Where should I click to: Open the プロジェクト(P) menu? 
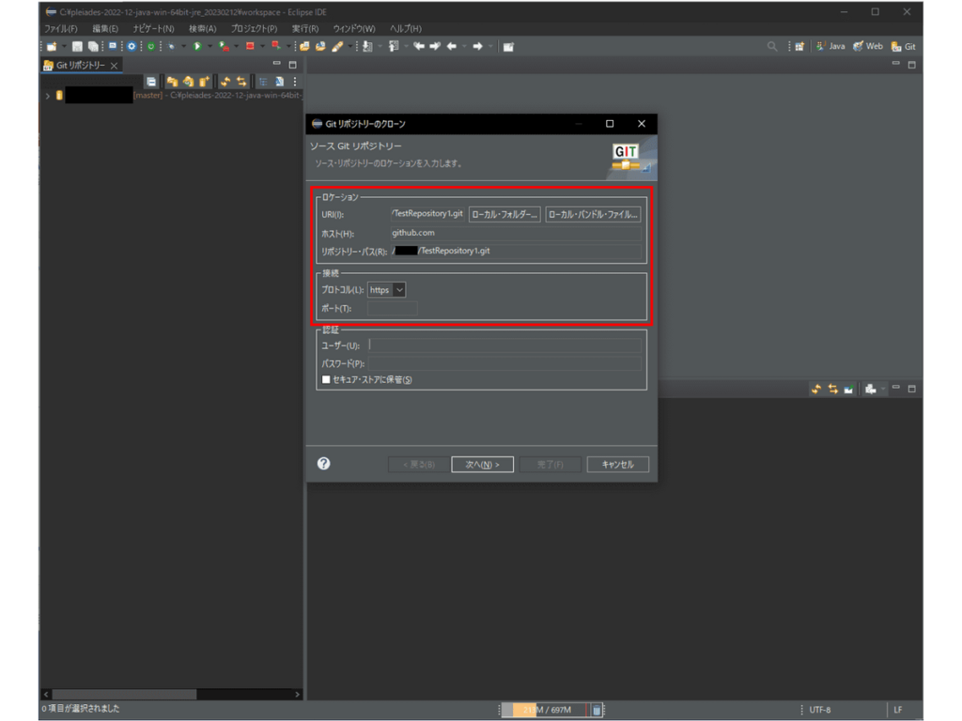point(254,29)
